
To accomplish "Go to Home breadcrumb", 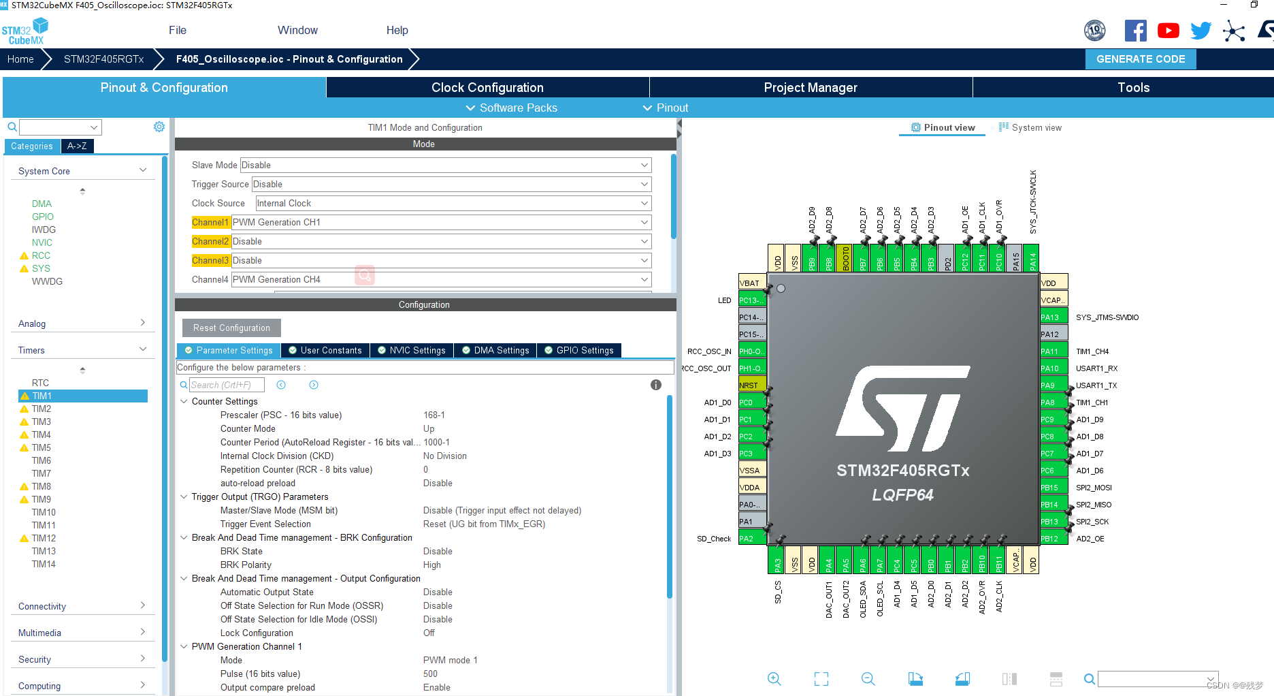I will pos(20,59).
